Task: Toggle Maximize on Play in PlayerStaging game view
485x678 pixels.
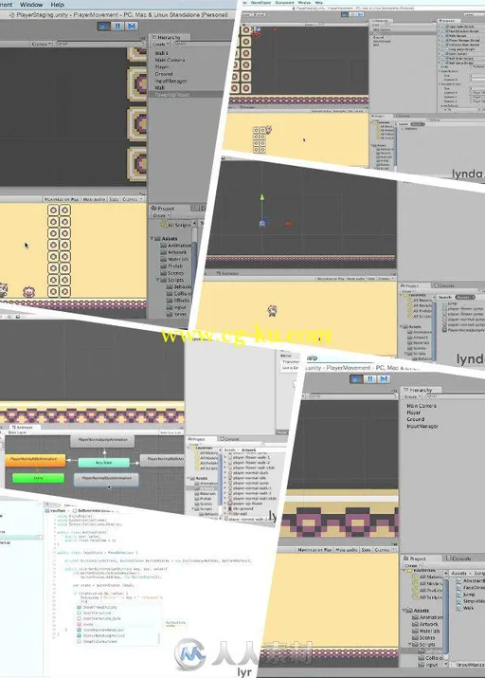Action: point(62,199)
